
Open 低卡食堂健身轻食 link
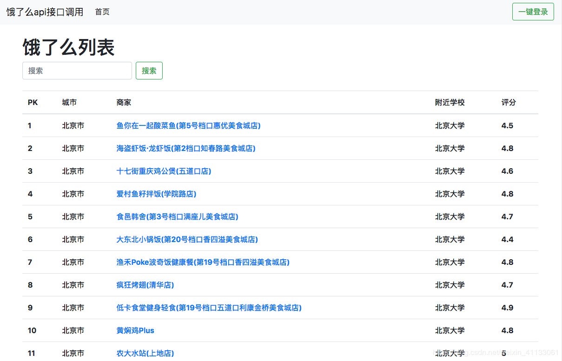pos(209,308)
